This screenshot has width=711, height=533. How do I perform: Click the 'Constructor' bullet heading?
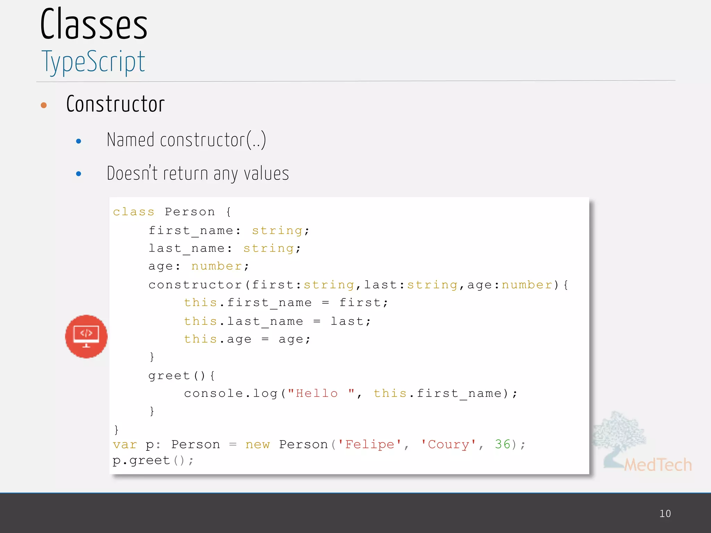point(115,104)
